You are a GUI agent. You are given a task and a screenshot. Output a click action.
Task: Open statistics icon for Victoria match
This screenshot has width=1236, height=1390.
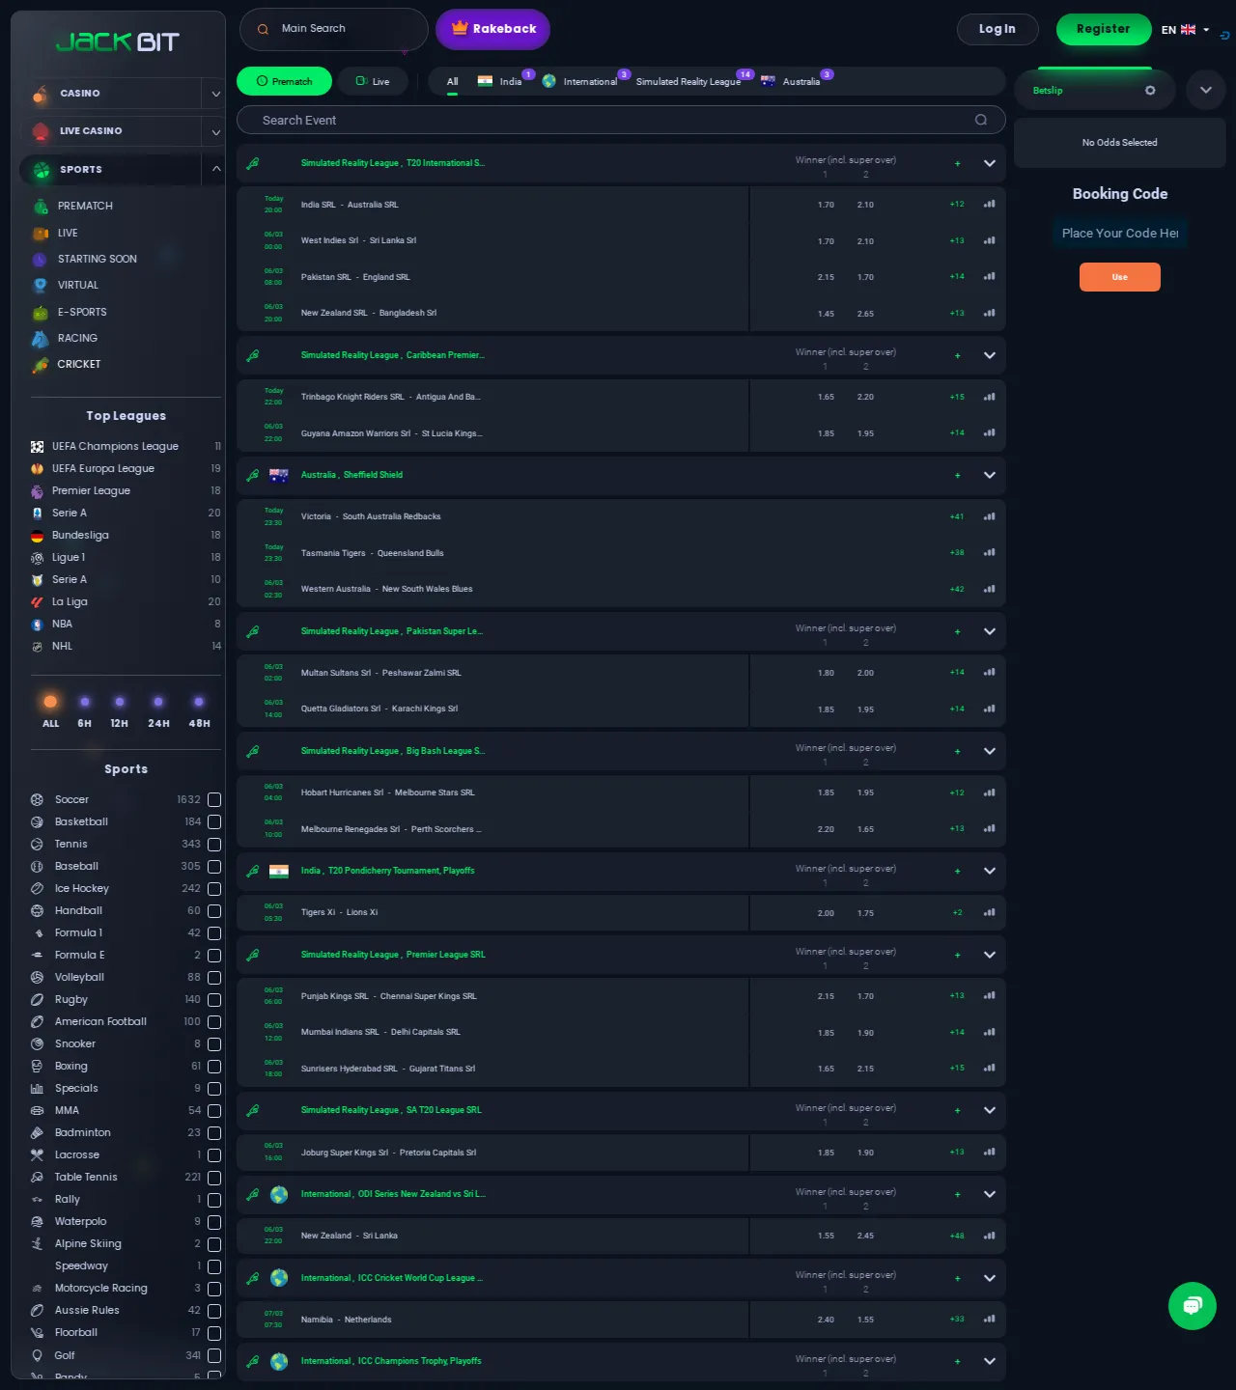point(990,516)
